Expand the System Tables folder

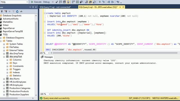4,44
